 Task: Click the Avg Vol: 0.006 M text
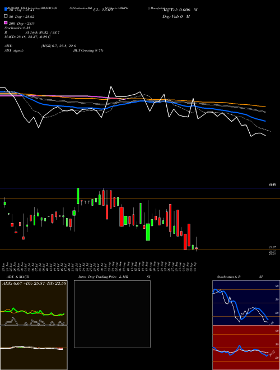[180, 10]
